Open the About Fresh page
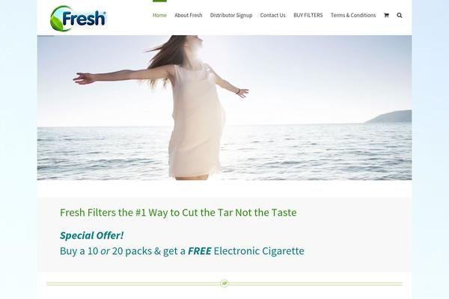 click(x=189, y=15)
